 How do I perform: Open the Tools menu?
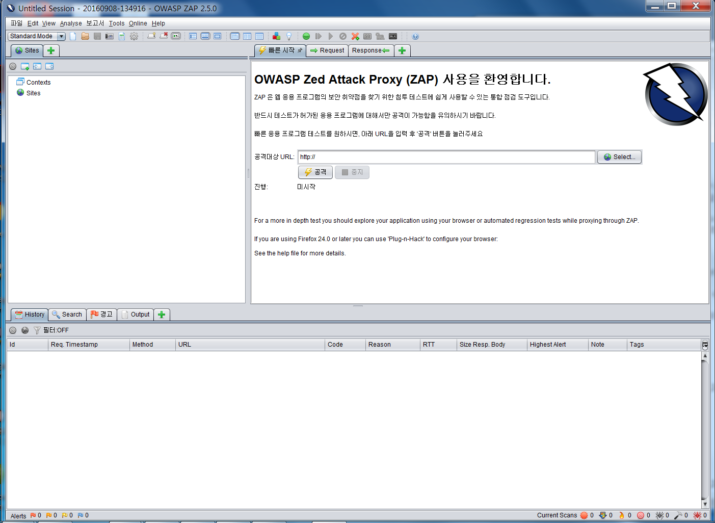point(116,23)
